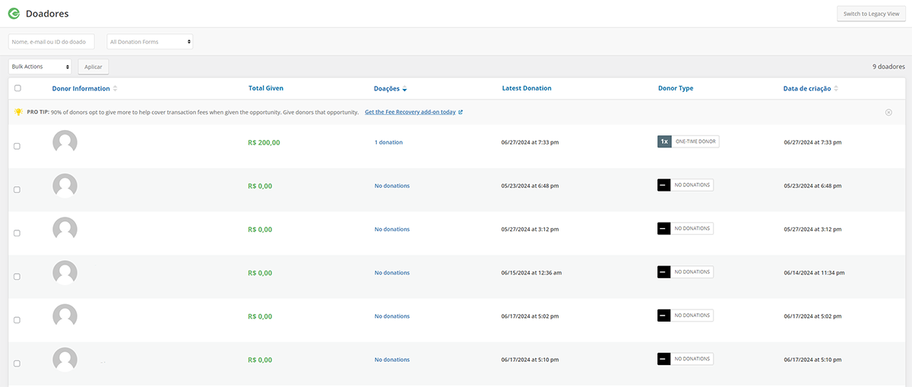Click the GiveWP logo icon
912x387 pixels.
[x=14, y=14]
